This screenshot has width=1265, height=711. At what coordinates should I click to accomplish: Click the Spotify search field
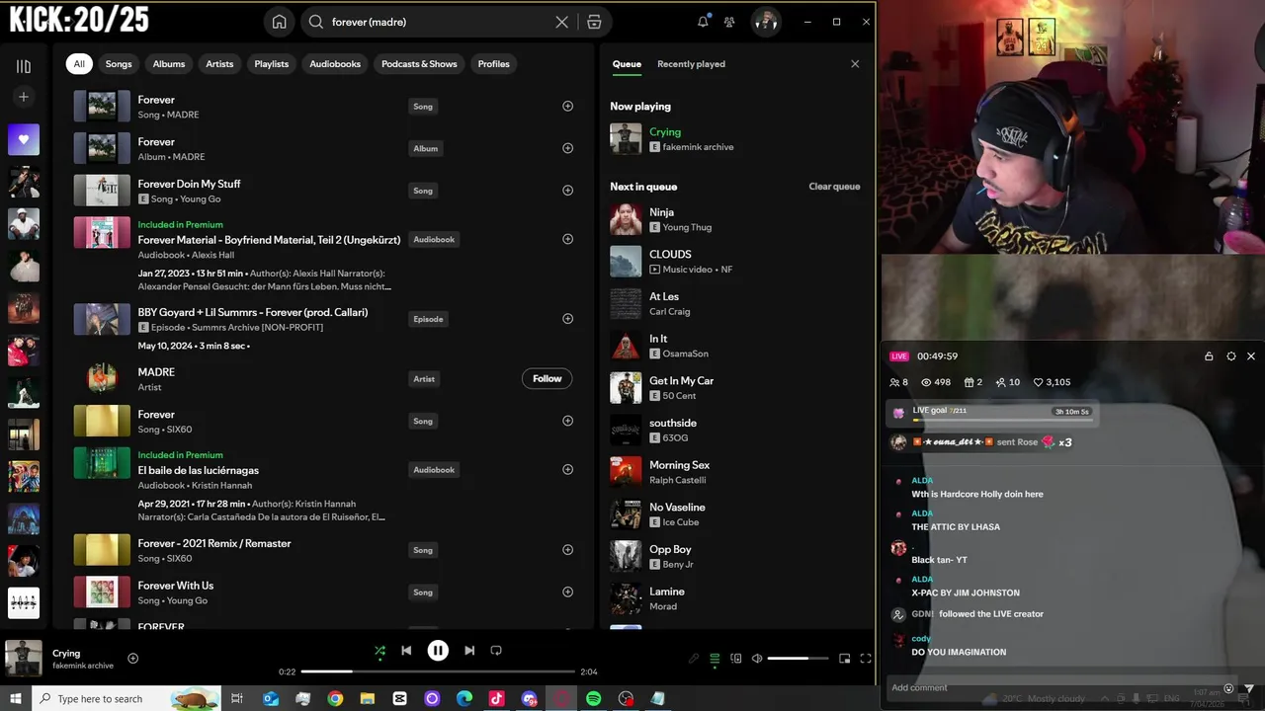(x=441, y=22)
